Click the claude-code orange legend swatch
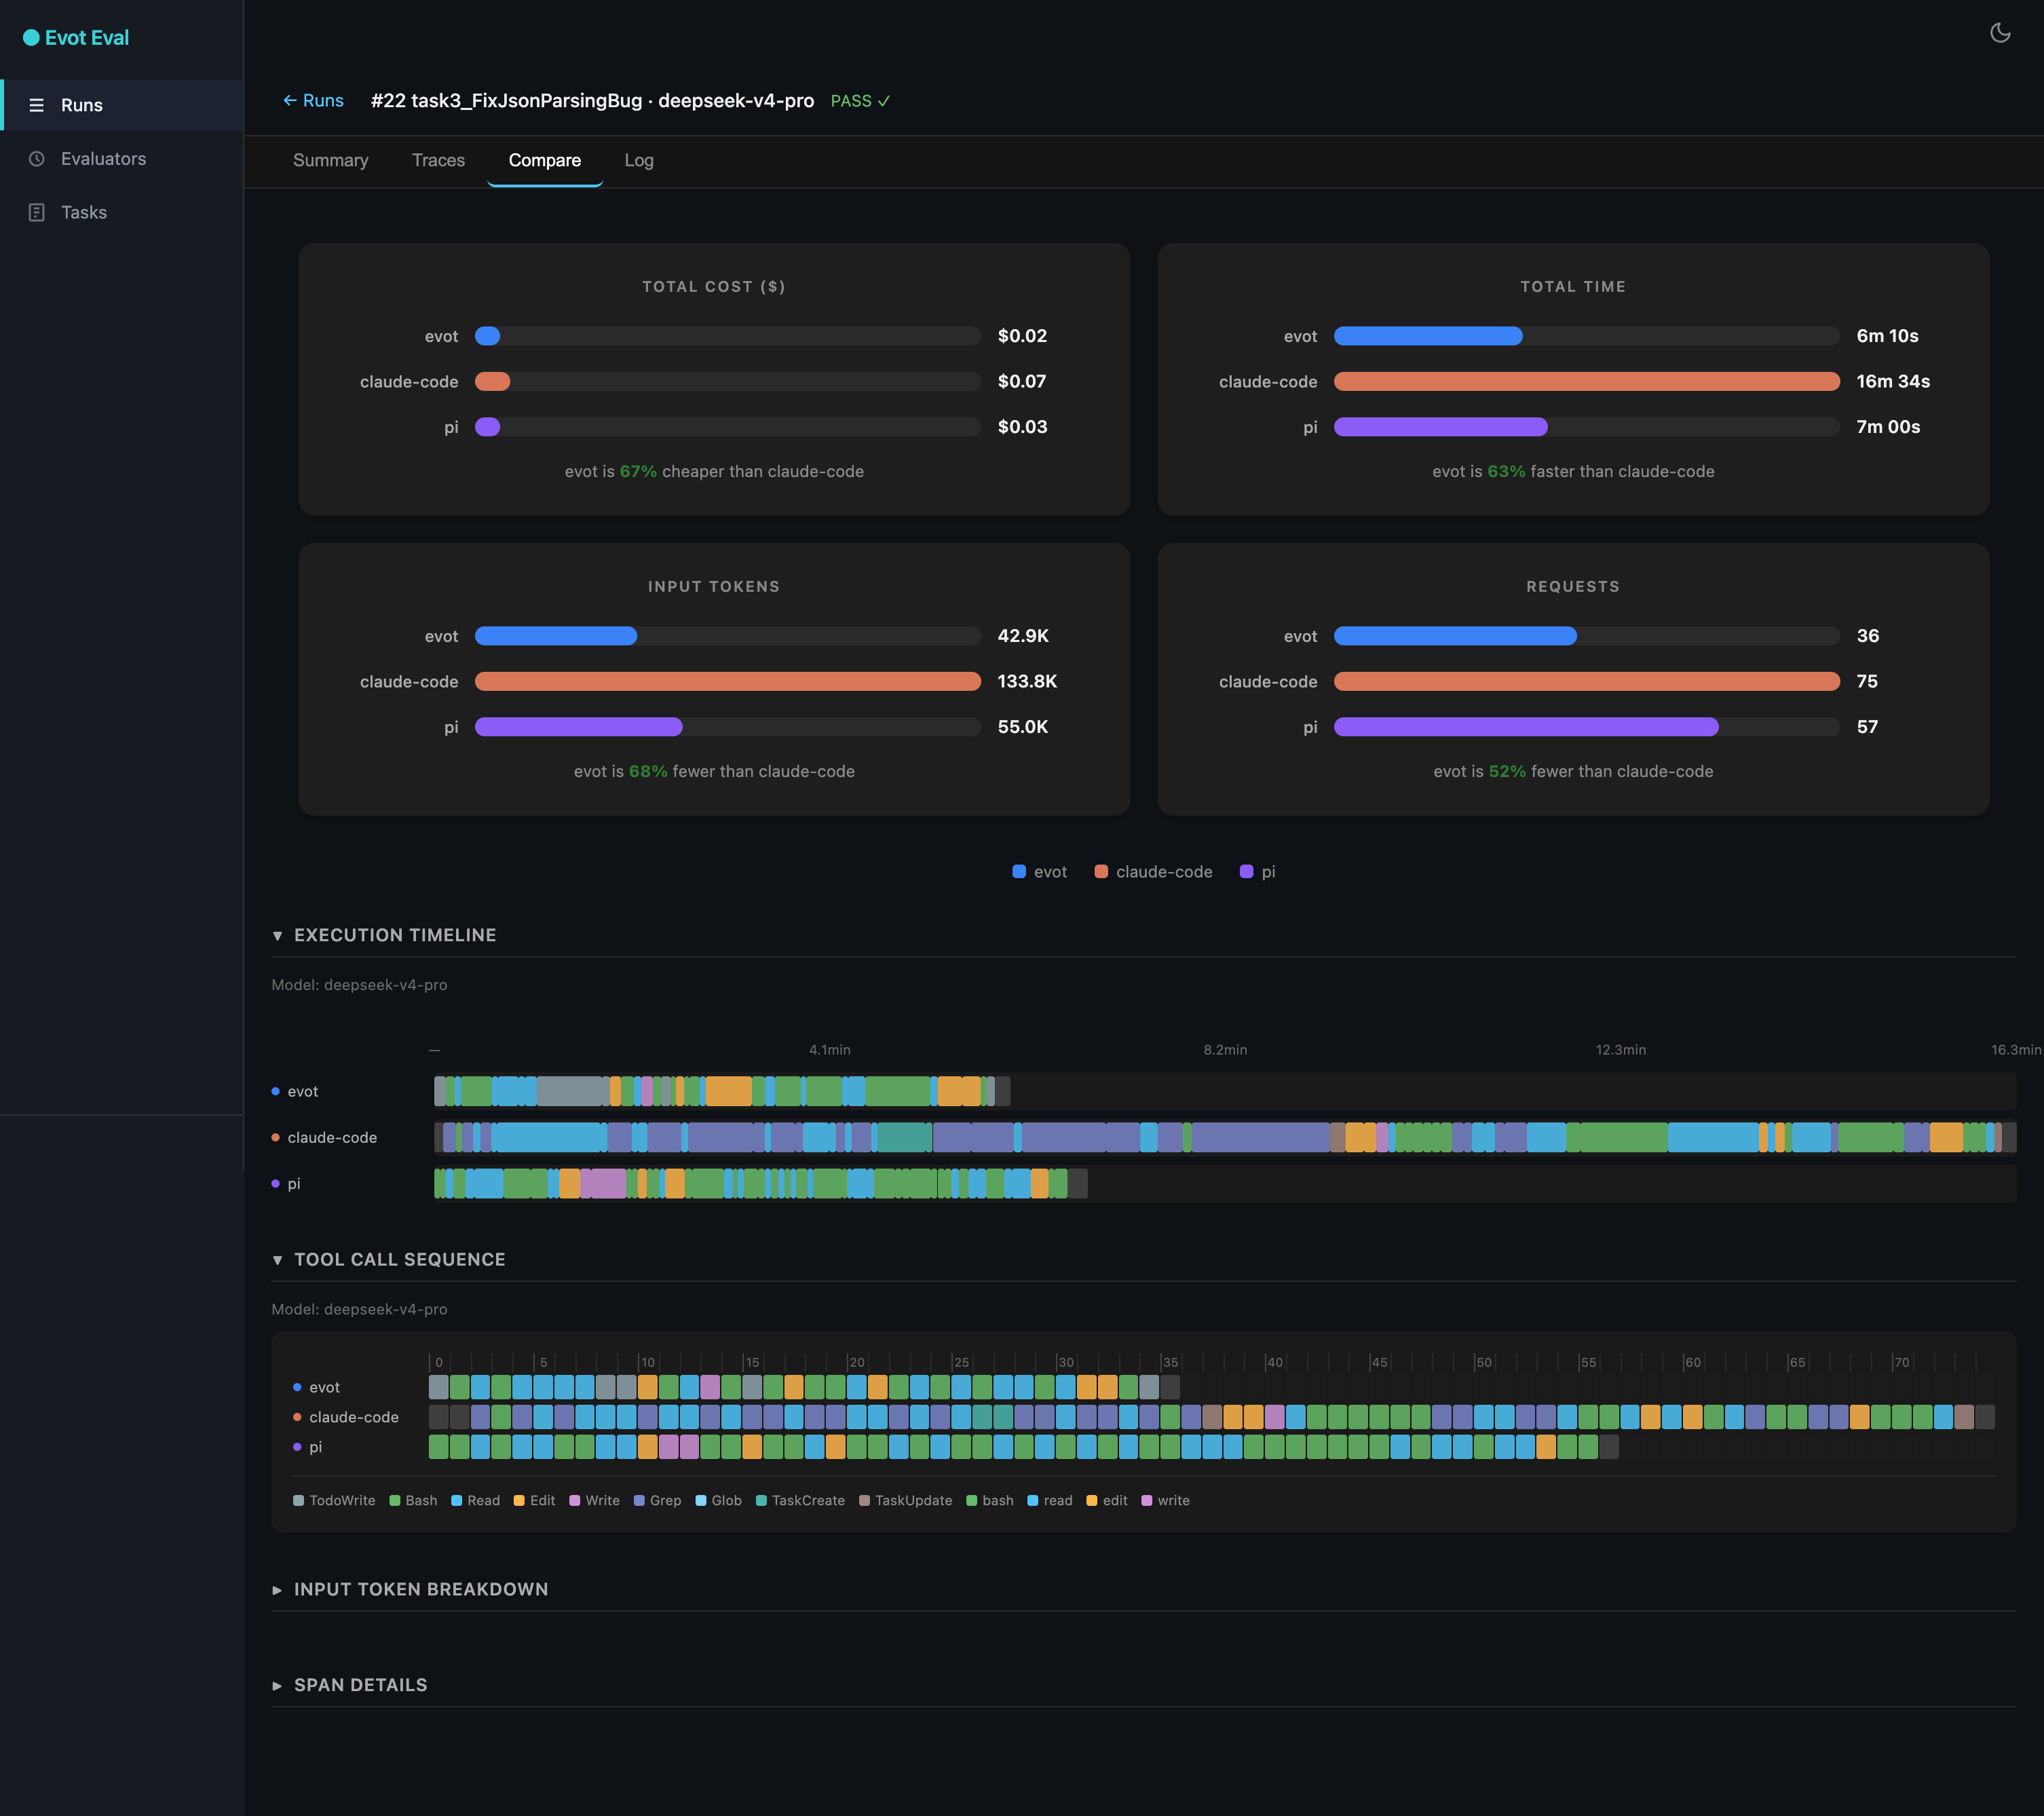The image size is (2044, 1816). coord(1101,872)
